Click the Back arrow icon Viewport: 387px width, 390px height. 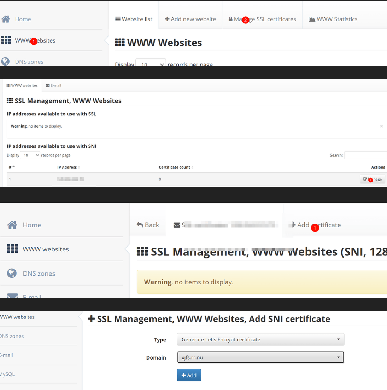(140, 225)
